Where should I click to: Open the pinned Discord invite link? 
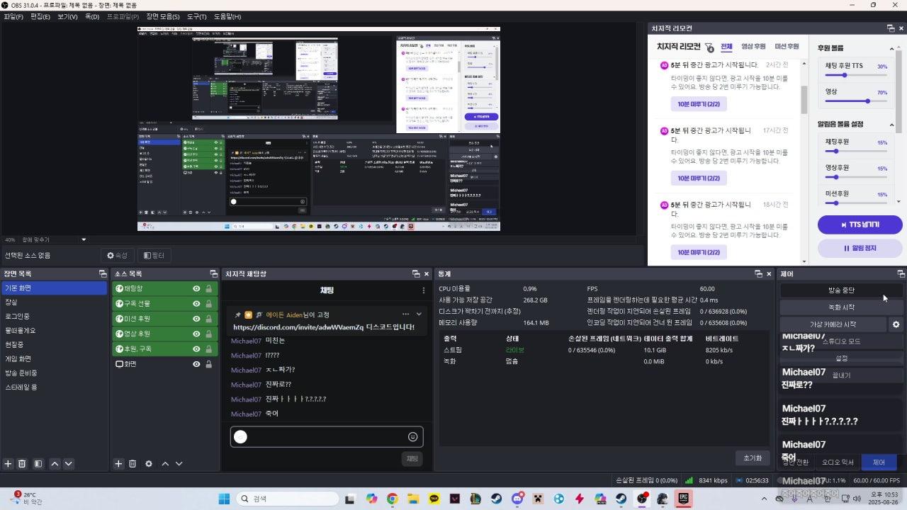pyautogui.click(x=298, y=327)
